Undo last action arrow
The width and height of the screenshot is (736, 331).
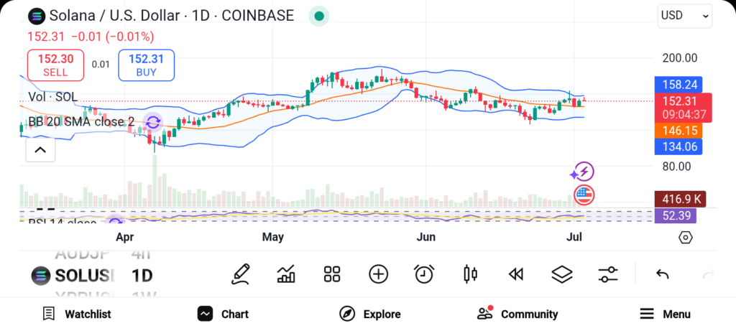click(662, 274)
